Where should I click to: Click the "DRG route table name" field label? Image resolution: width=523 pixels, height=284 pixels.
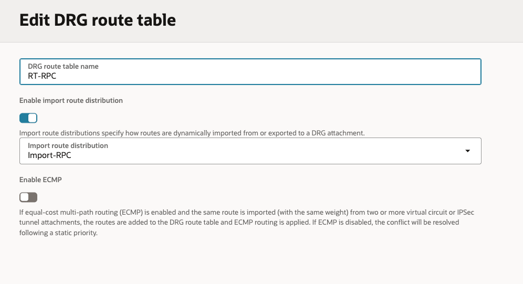coord(63,67)
